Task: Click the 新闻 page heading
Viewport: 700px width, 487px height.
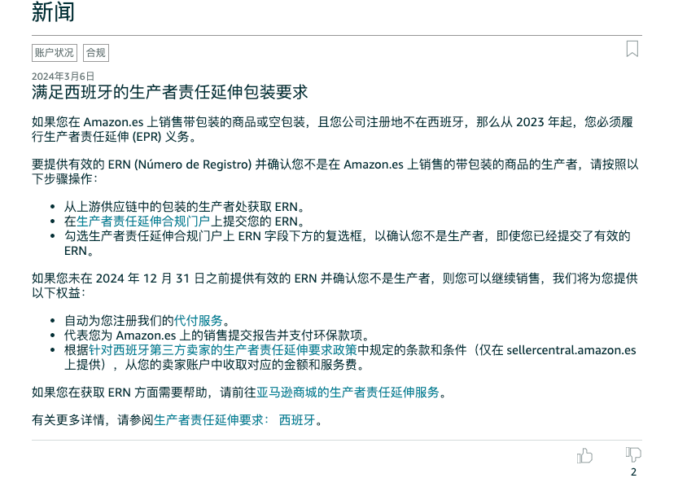Action: tap(53, 11)
